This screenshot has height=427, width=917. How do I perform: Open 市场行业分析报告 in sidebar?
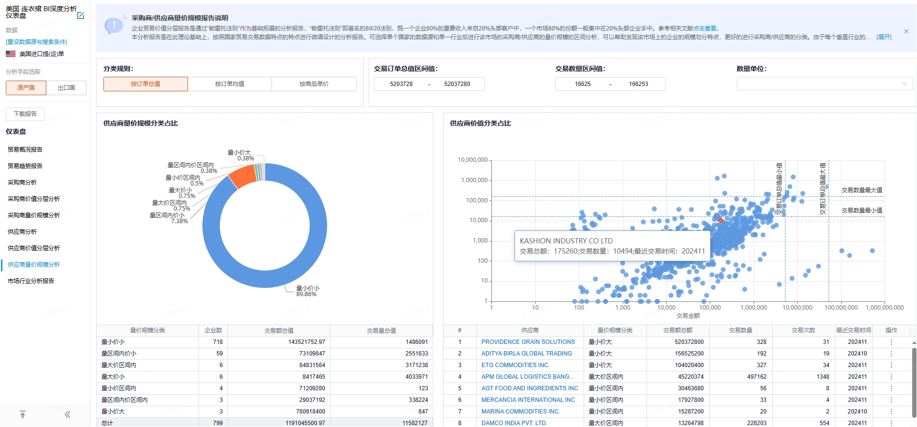[31, 281]
